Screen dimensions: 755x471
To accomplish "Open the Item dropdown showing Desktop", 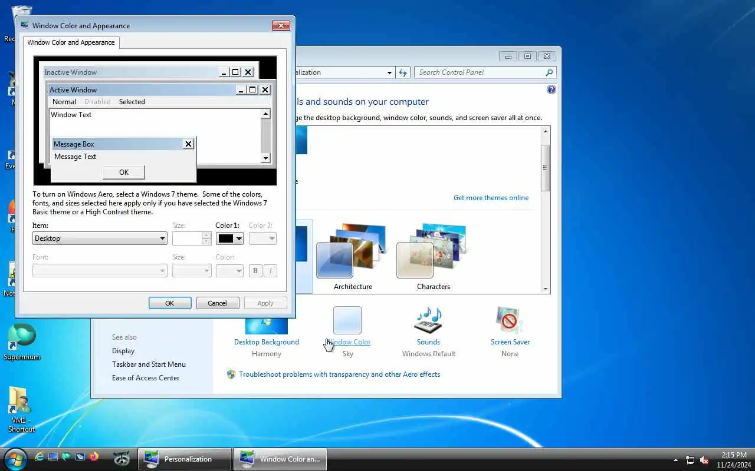I will pos(100,238).
